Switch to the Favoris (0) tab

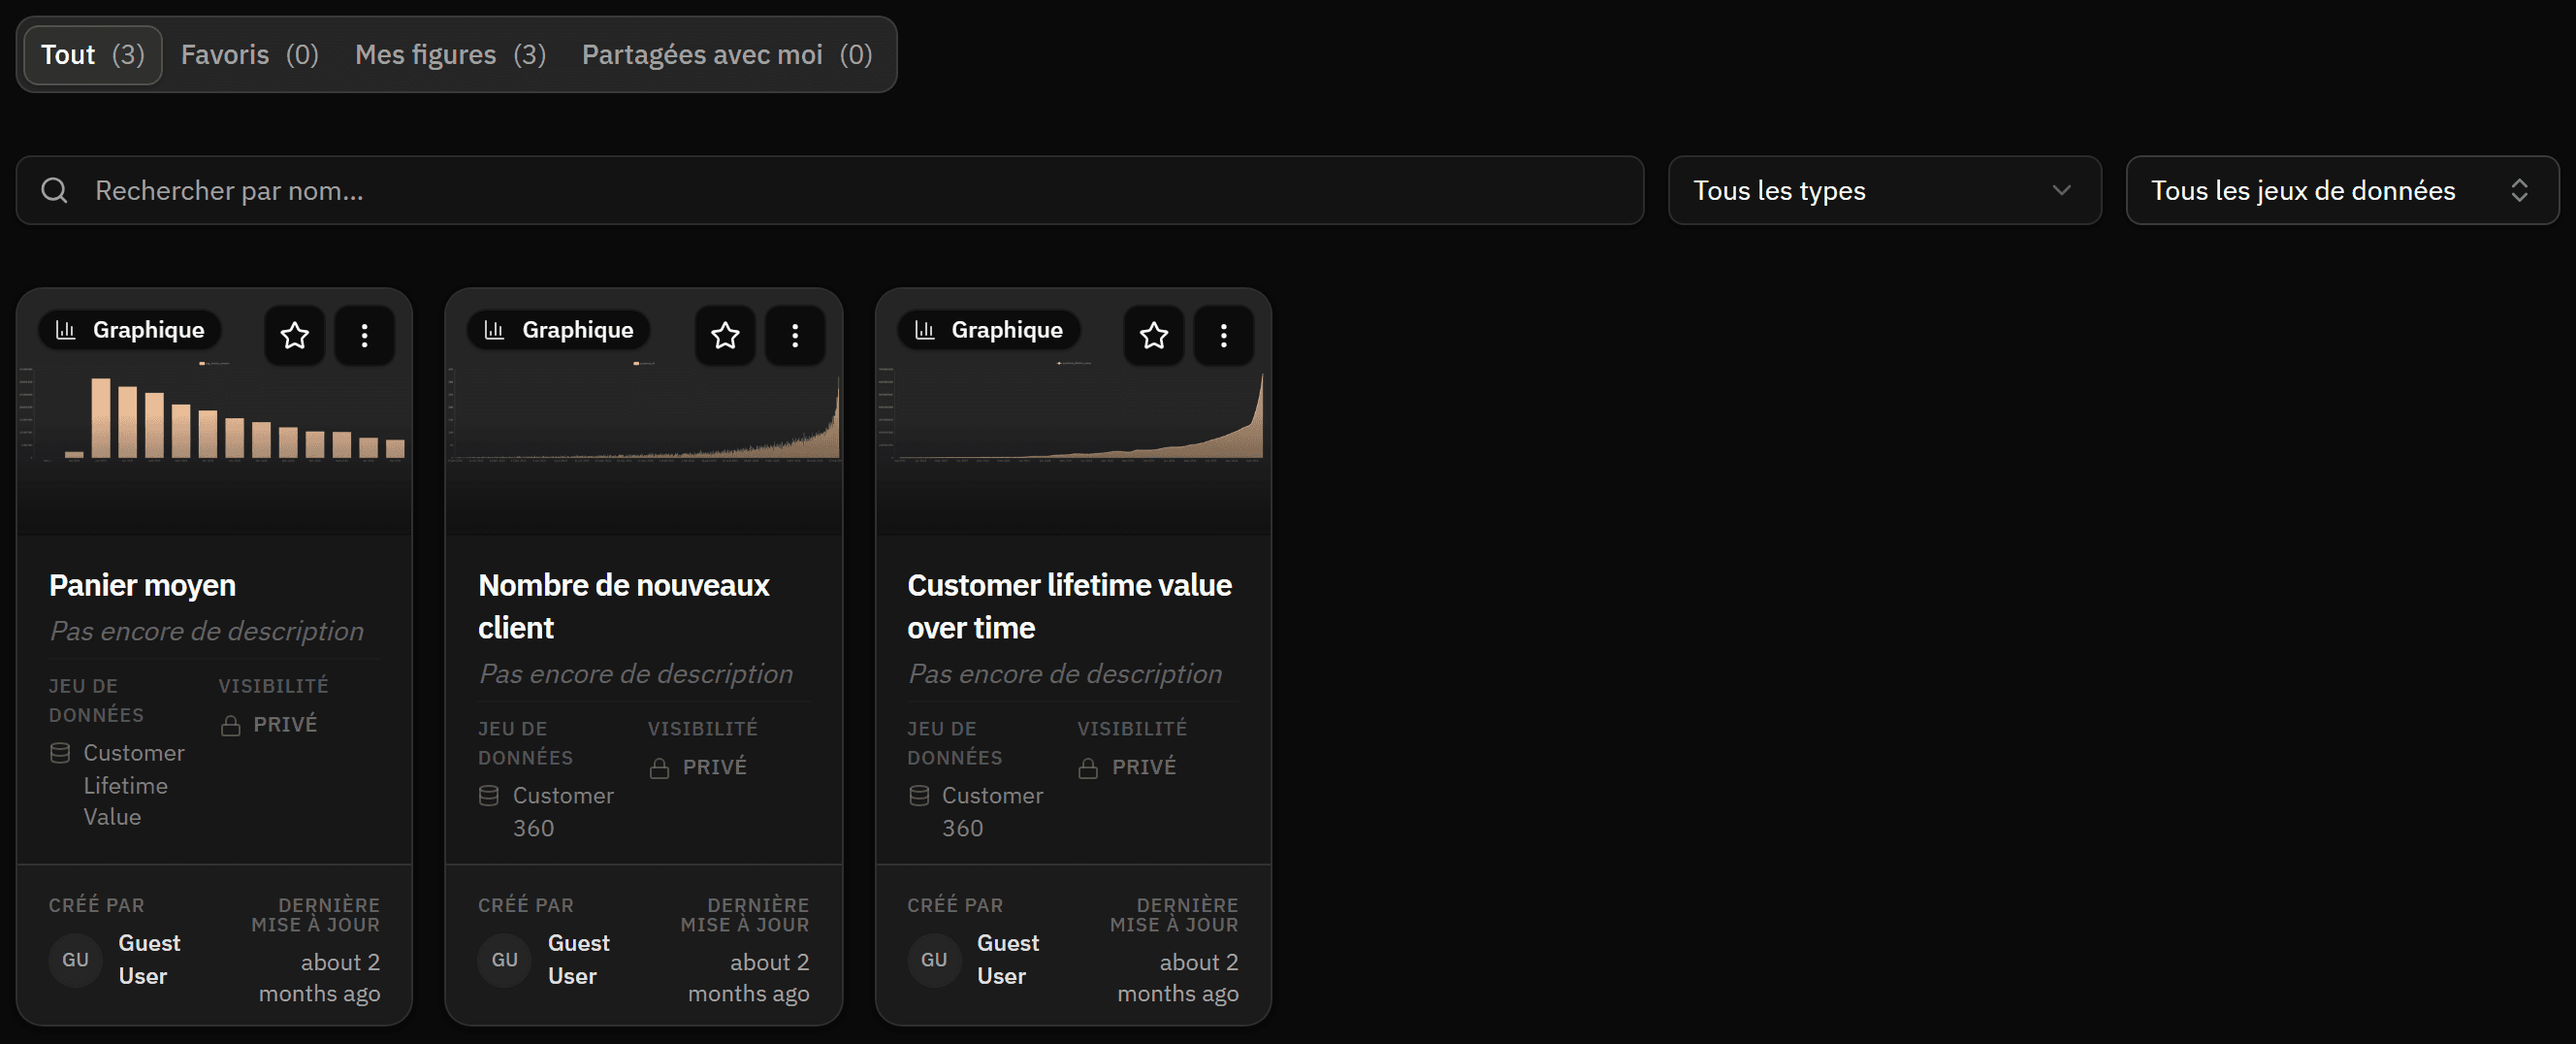250,55
